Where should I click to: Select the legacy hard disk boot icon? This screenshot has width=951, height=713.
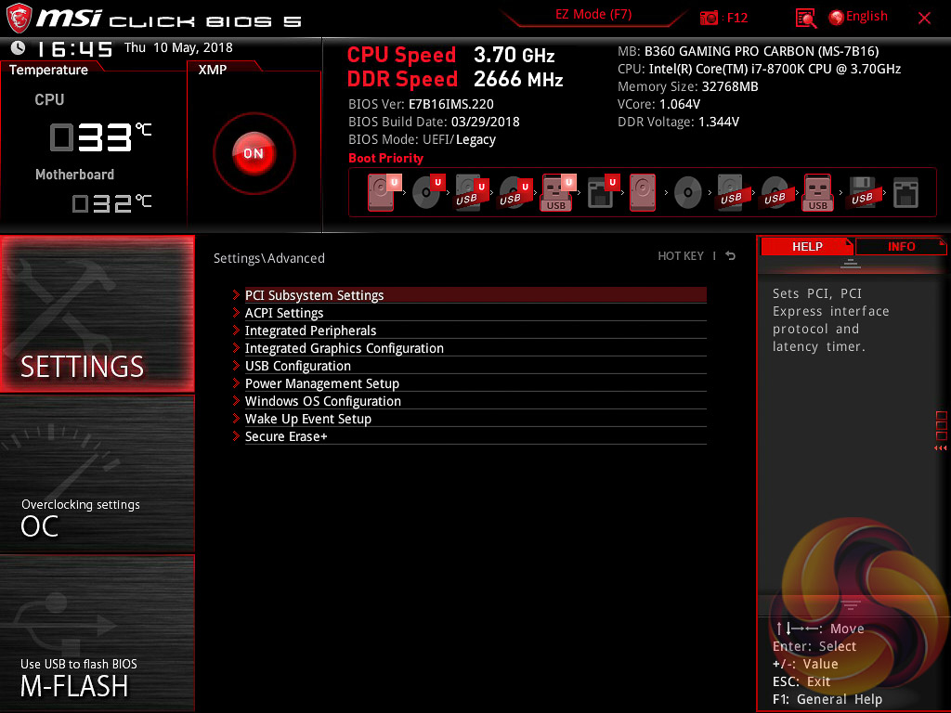[643, 192]
